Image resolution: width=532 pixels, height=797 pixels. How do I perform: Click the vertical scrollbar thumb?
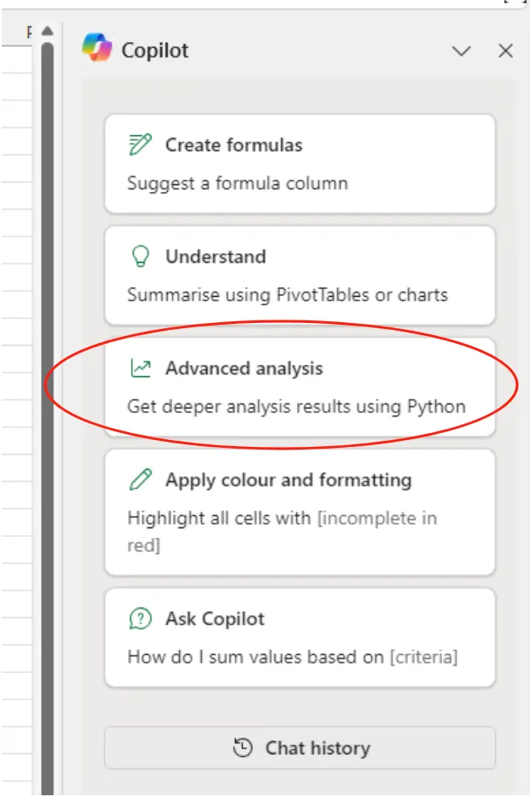(47, 349)
